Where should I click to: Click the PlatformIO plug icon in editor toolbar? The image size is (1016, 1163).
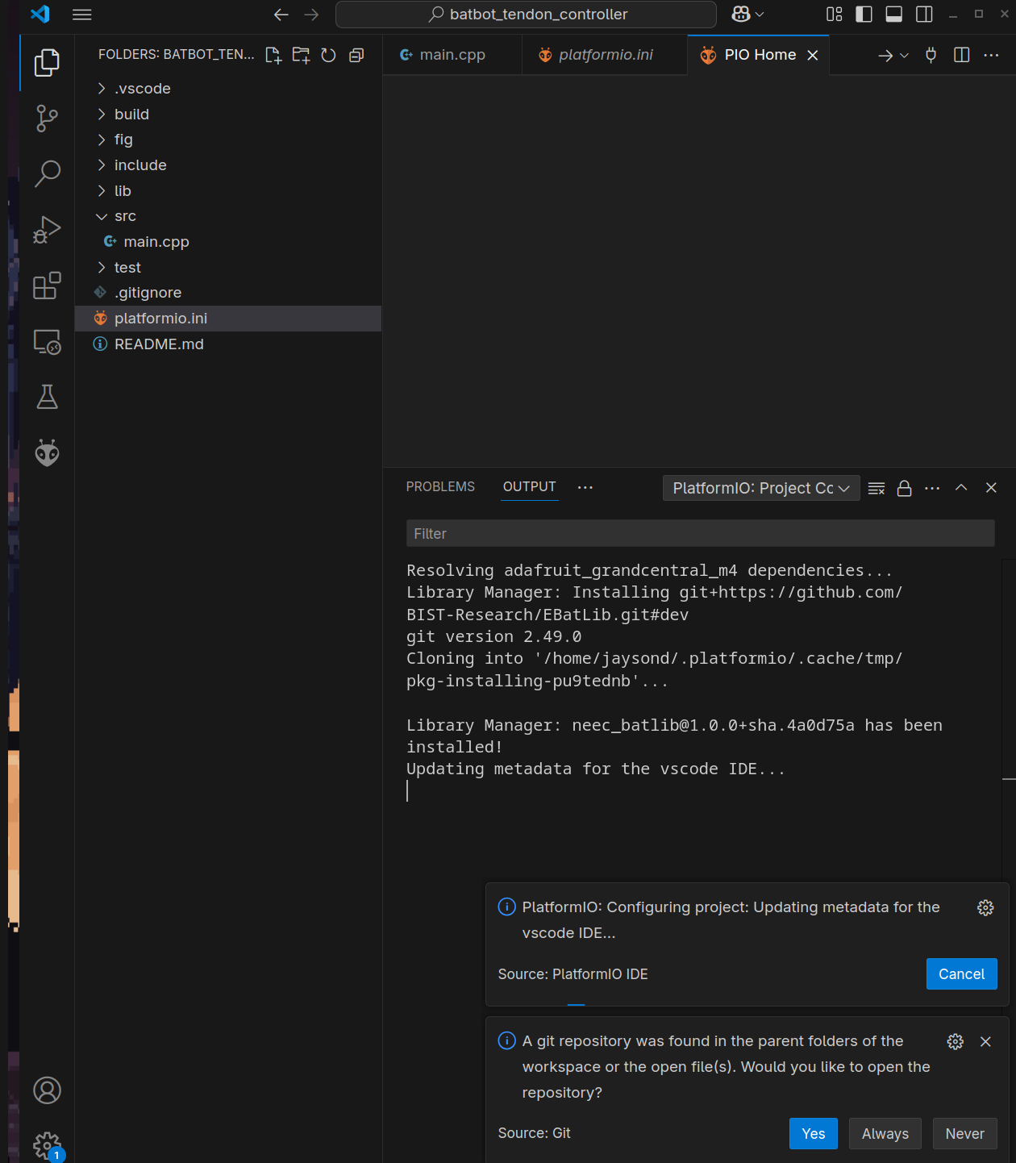click(931, 55)
